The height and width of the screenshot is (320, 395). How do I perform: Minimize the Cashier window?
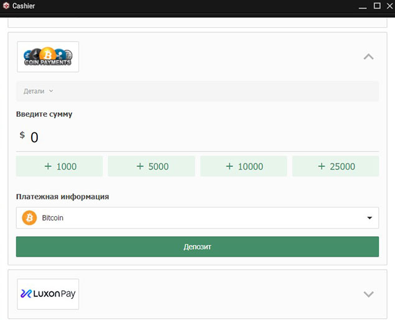click(362, 6)
